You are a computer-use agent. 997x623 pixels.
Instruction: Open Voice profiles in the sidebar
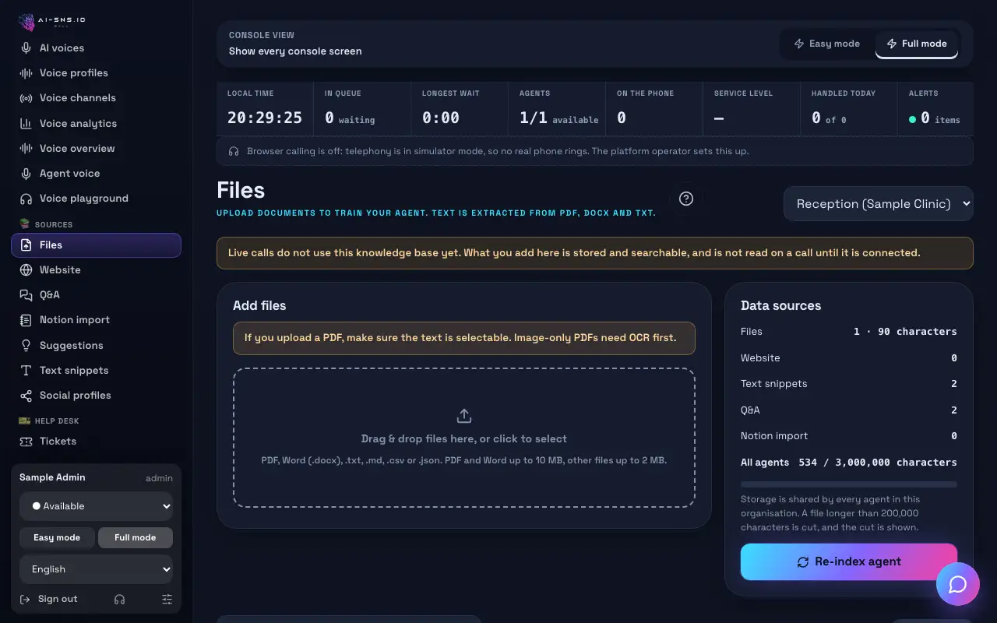click(x=96, y=72)
